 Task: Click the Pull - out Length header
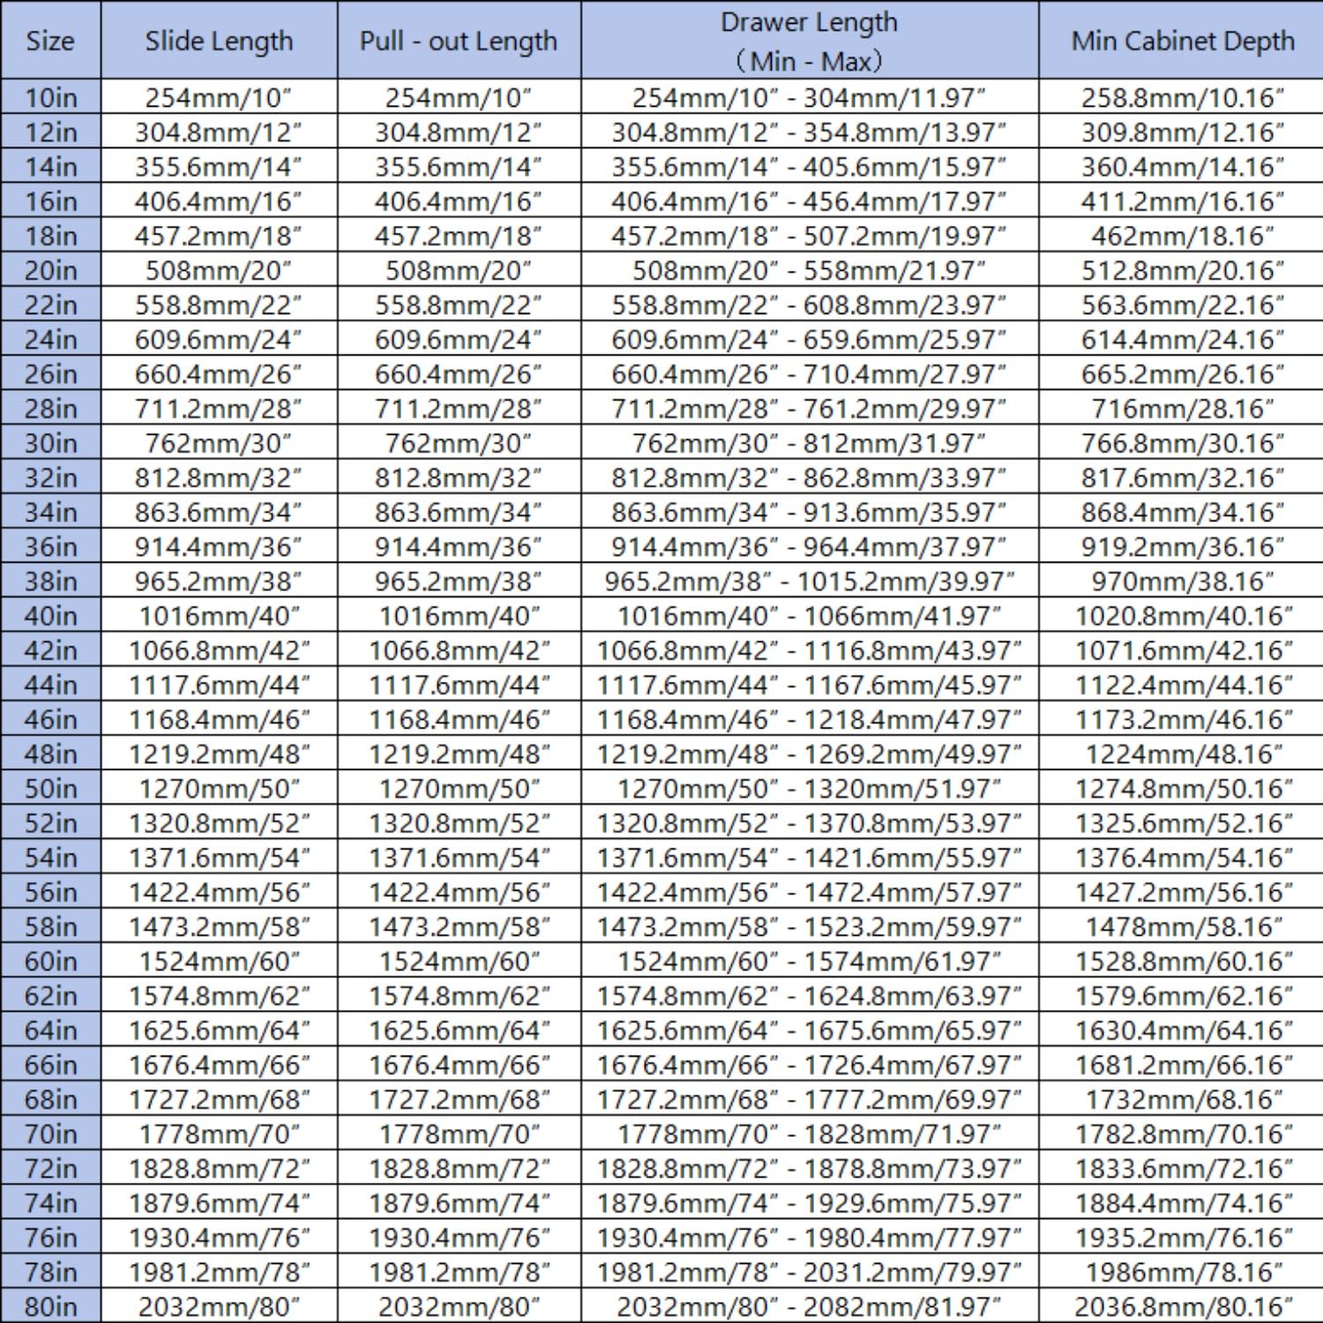click(x=459, y=41)
